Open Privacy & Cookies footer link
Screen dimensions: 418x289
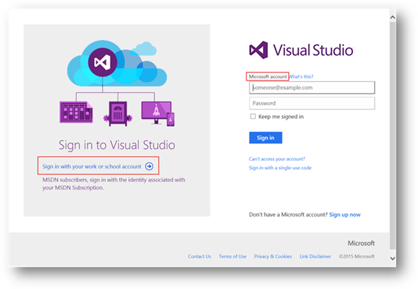click(273, 256)
